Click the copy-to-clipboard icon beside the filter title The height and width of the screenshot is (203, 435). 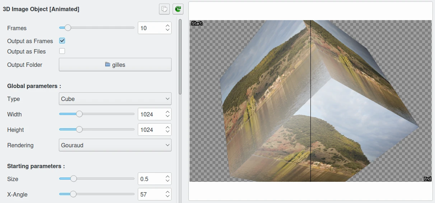click(x=164, y=9)
